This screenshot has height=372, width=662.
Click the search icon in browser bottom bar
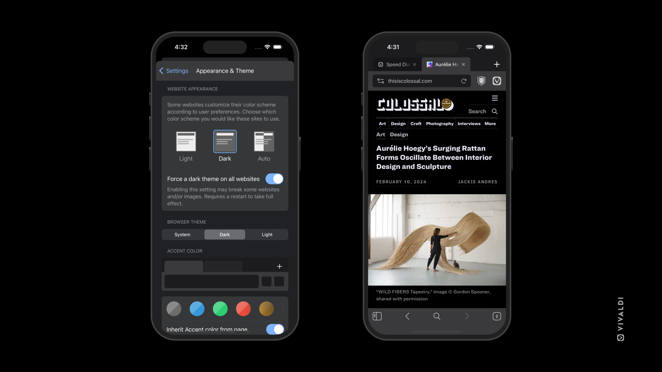(437, 316)
